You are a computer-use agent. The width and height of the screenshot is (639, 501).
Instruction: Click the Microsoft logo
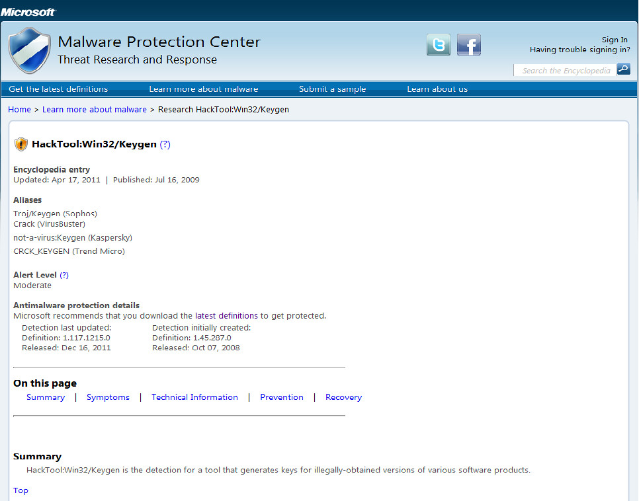[x=28, y=12]
